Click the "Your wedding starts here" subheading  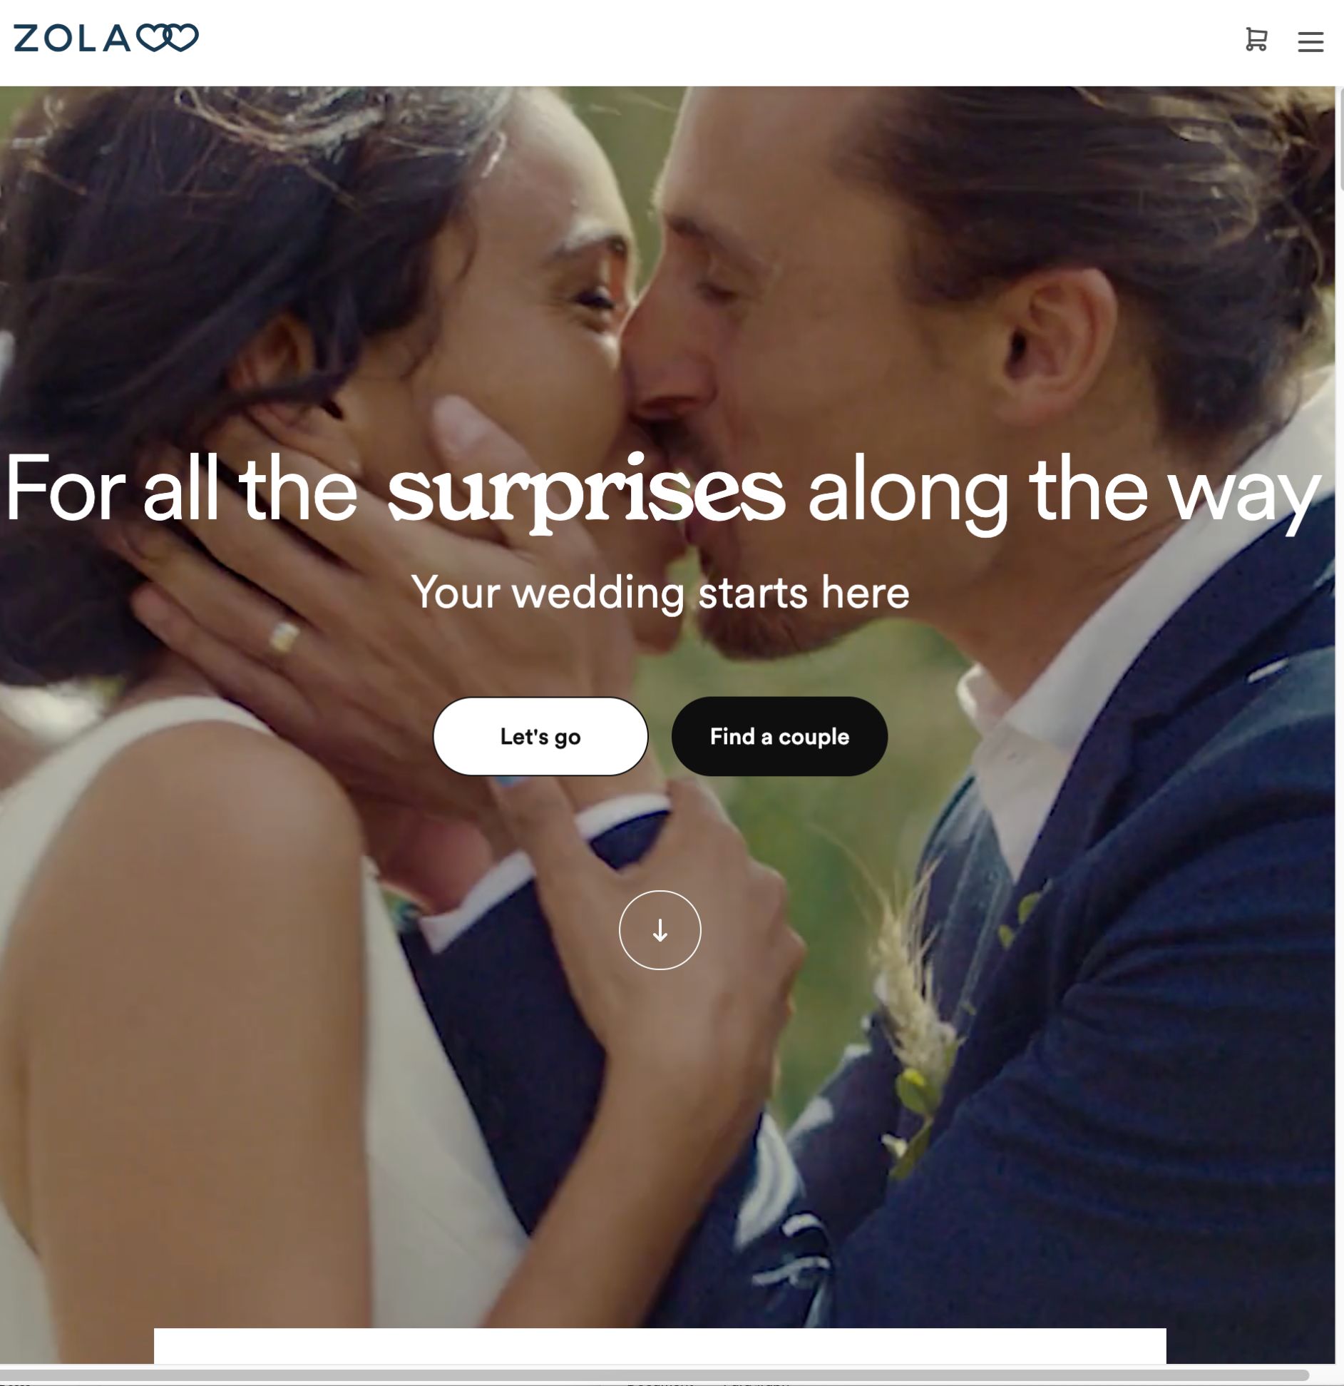660,592
